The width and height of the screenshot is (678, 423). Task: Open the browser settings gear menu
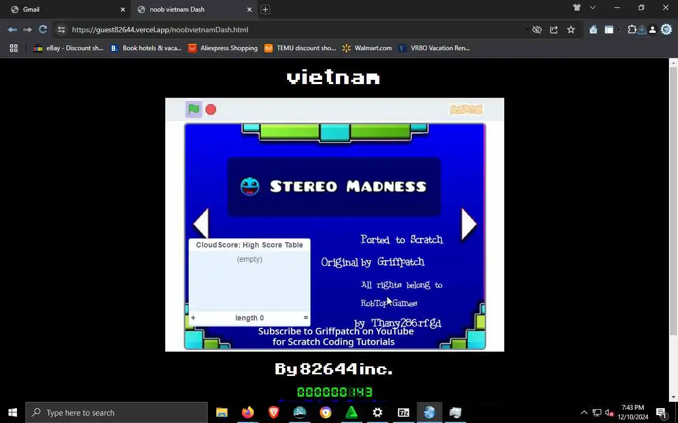pyautogui.click(x=666, y=30)
